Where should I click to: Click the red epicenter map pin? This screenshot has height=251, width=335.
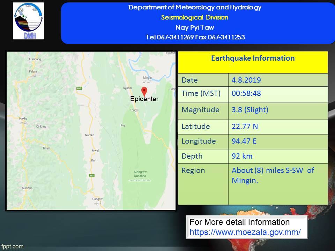click(144, 92)
